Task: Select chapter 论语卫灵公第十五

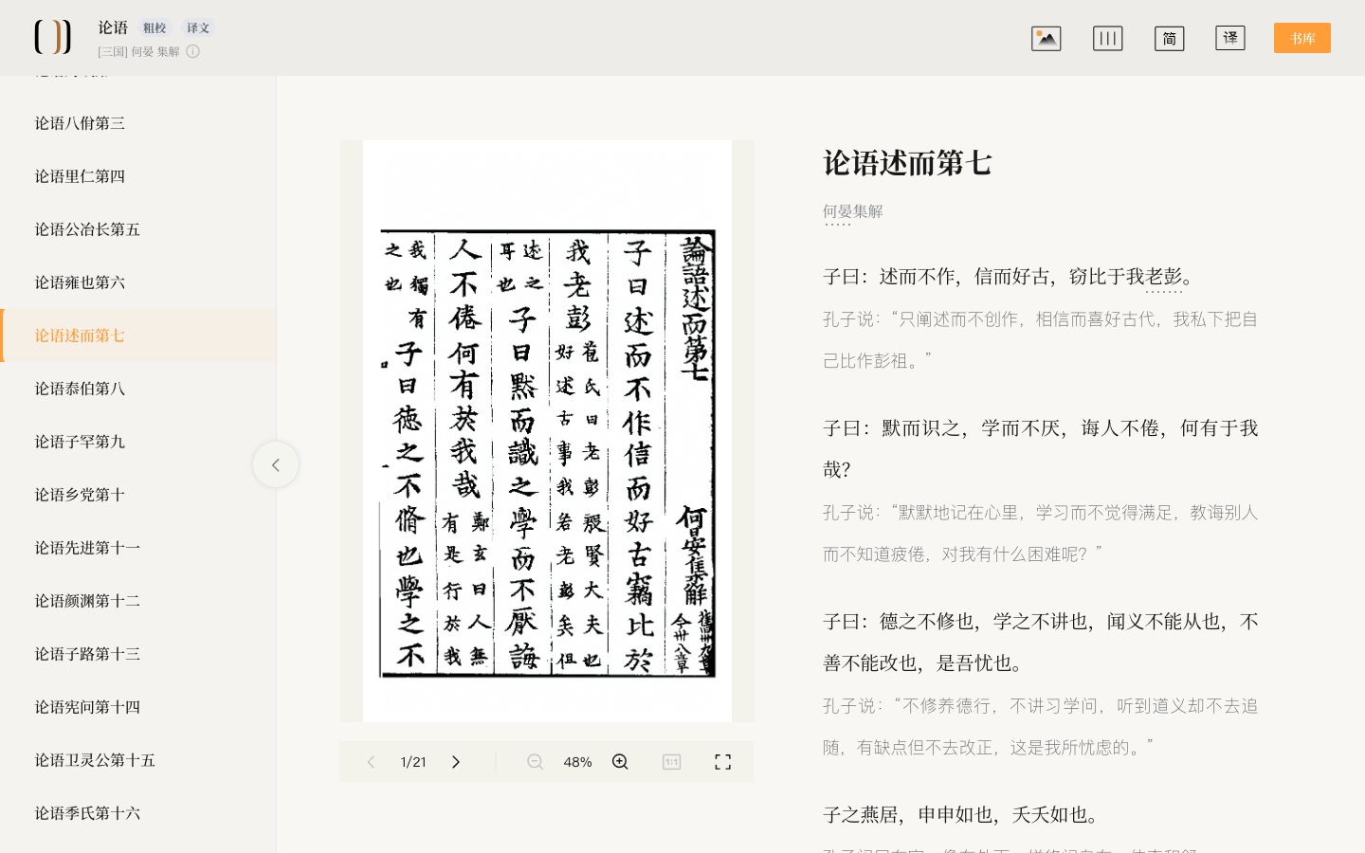Action: click(138, 760)
